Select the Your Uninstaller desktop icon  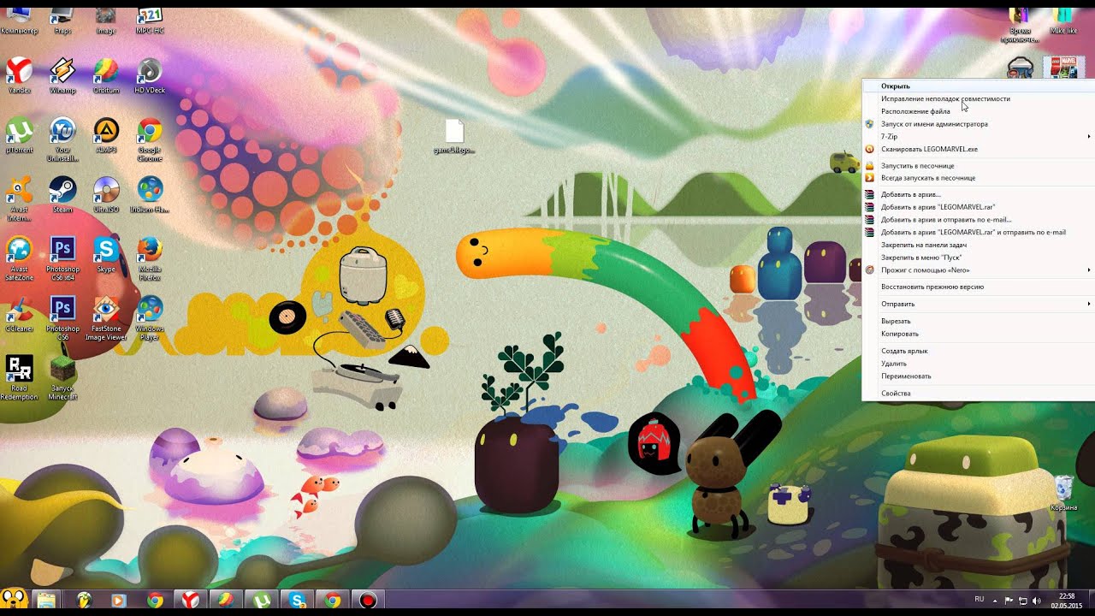tap(62, 139)
